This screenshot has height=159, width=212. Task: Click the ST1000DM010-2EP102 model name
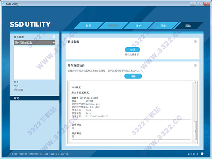[x=97, y=117]
